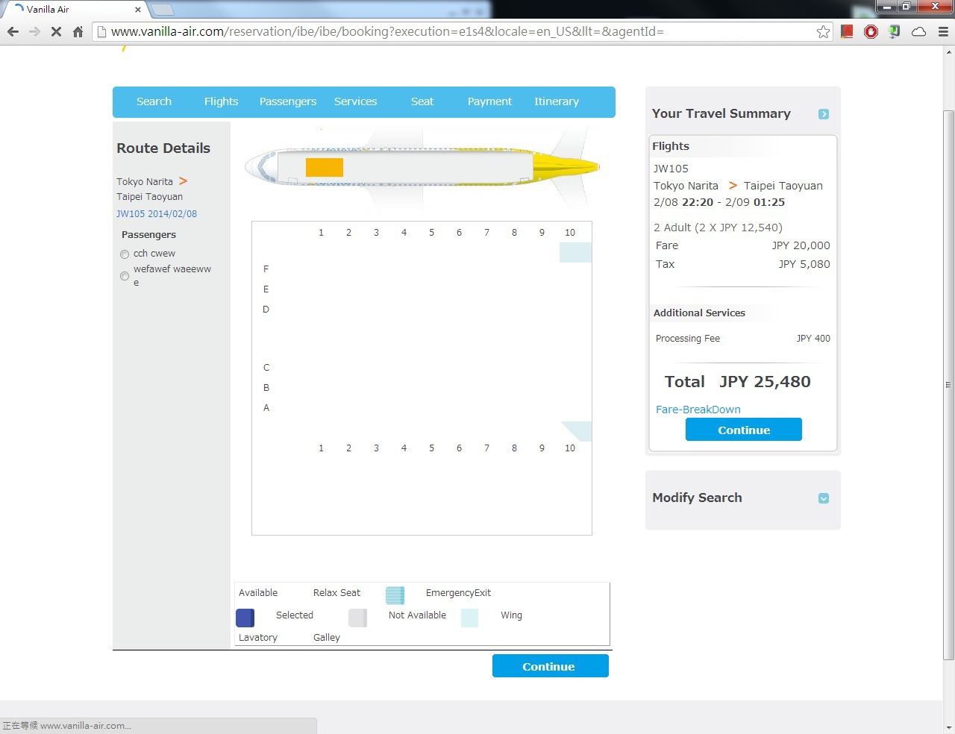Screen dimensions: 955x734
Task: Open the AdBlock stop-hand extension
Action: 871,31
